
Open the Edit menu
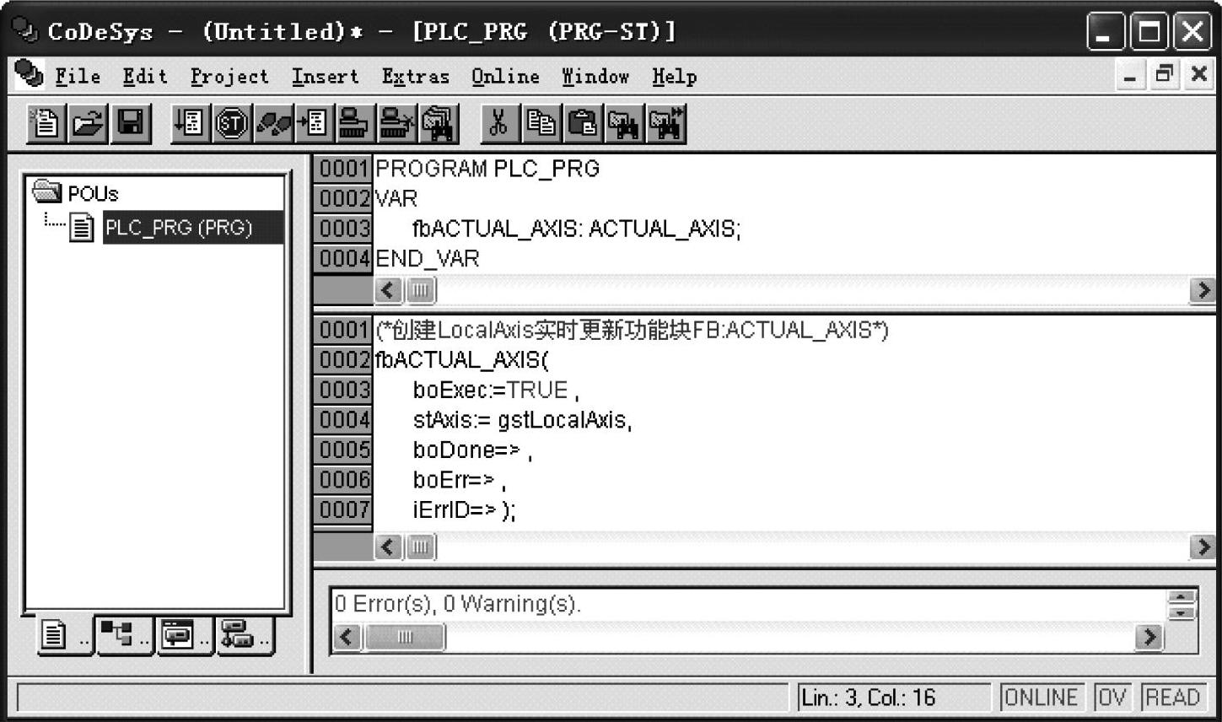click(145, 77)
